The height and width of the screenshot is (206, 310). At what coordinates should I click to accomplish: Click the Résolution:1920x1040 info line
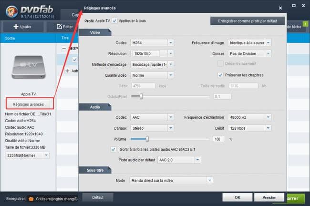24,134
